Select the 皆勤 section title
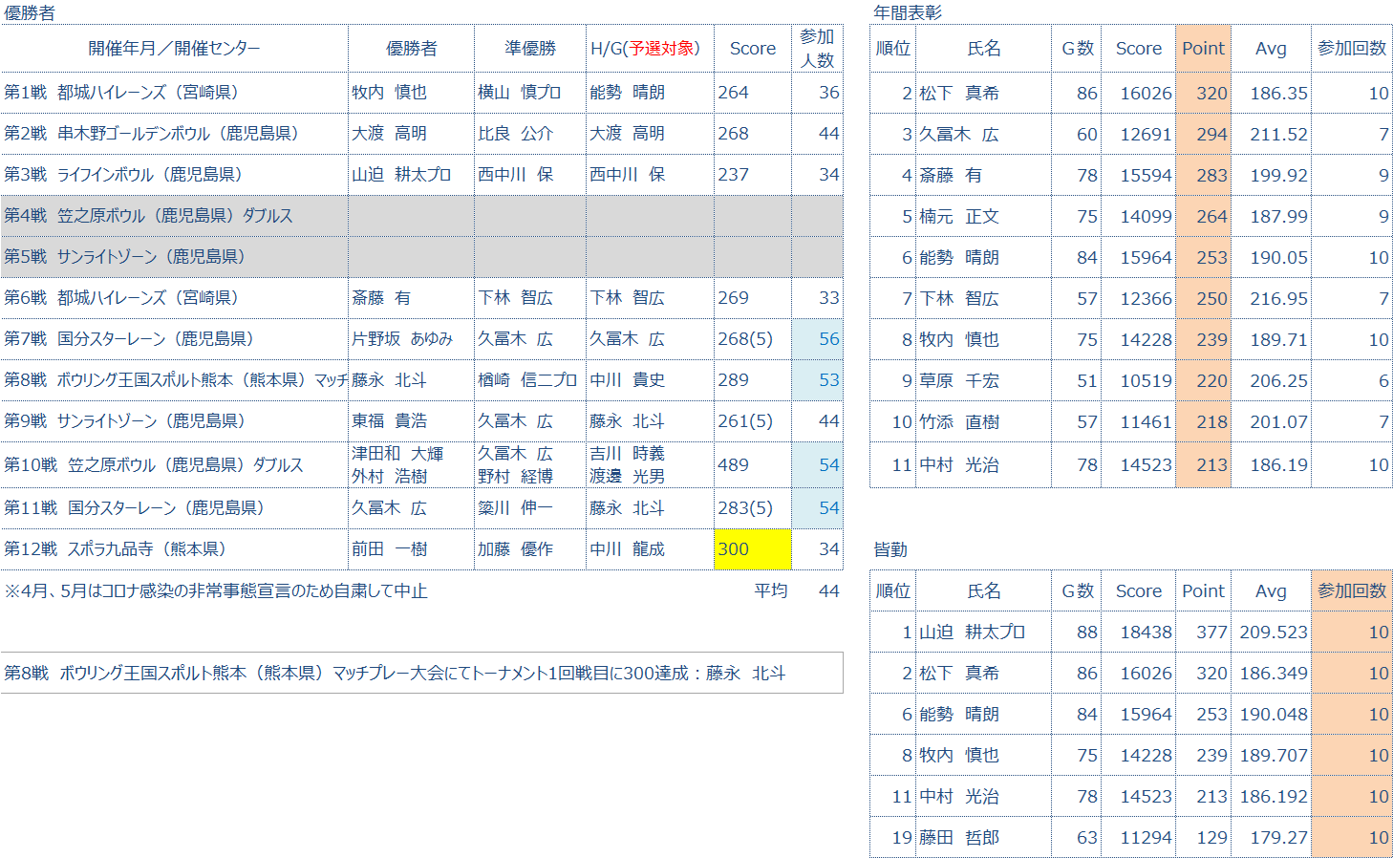 point(890,550)
